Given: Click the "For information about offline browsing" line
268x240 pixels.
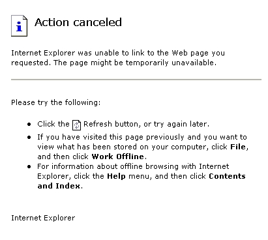Looking at the screenshot, I should (x=133, y=166).
